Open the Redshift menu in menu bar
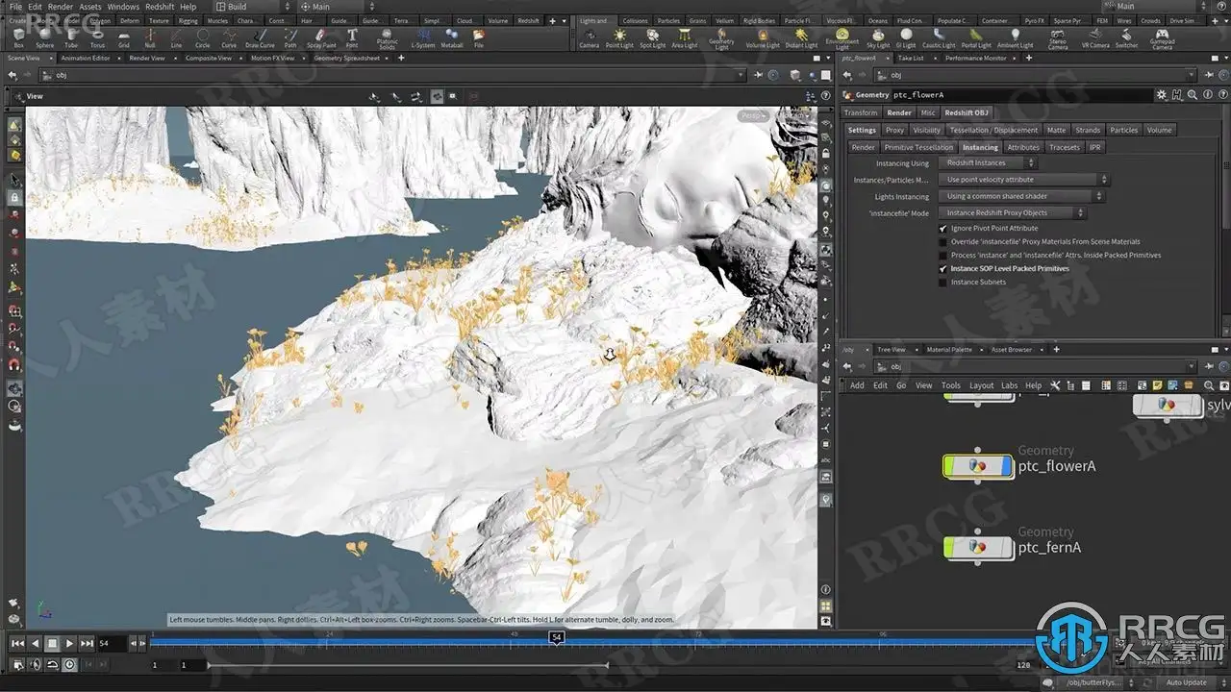 (160, 7)
